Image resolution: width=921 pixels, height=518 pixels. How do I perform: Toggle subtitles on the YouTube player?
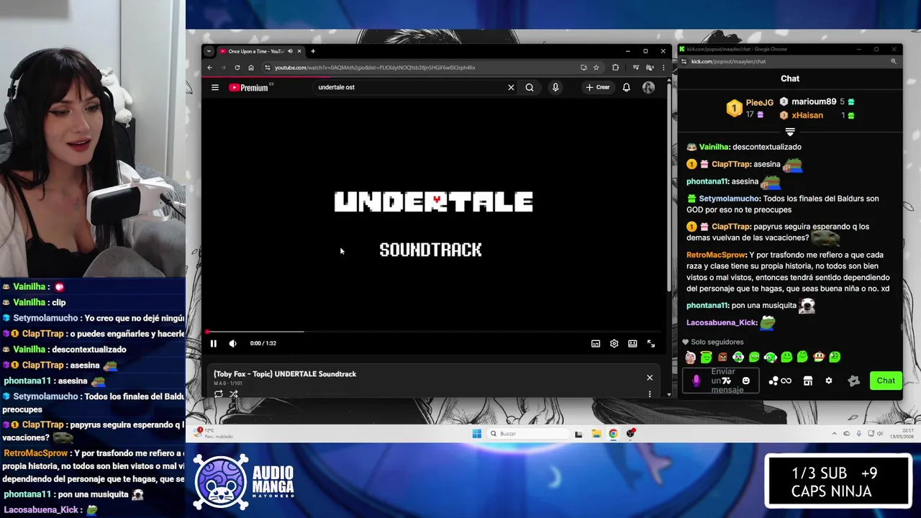[596, 344]
